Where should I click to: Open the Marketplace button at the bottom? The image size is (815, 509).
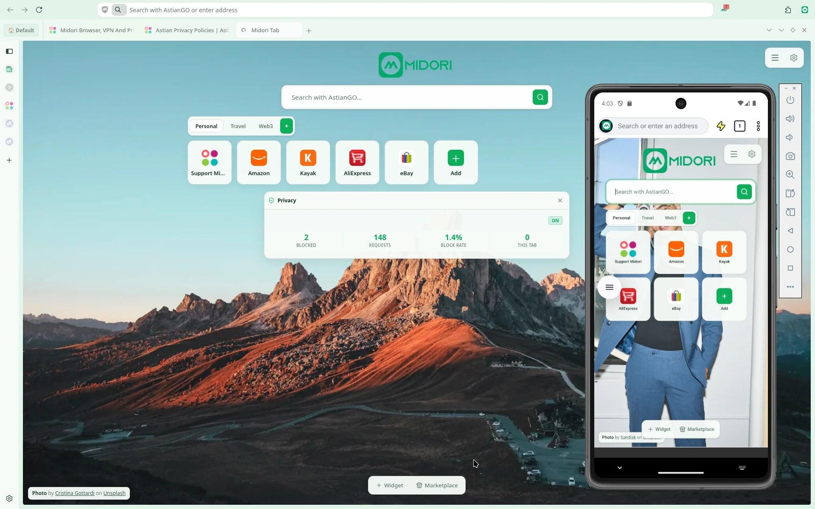(x=437, y=485)
